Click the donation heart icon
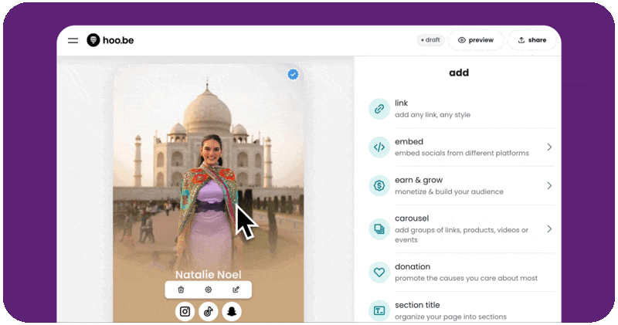The width and height of the screenshot is (618, 325). (379, 272)
